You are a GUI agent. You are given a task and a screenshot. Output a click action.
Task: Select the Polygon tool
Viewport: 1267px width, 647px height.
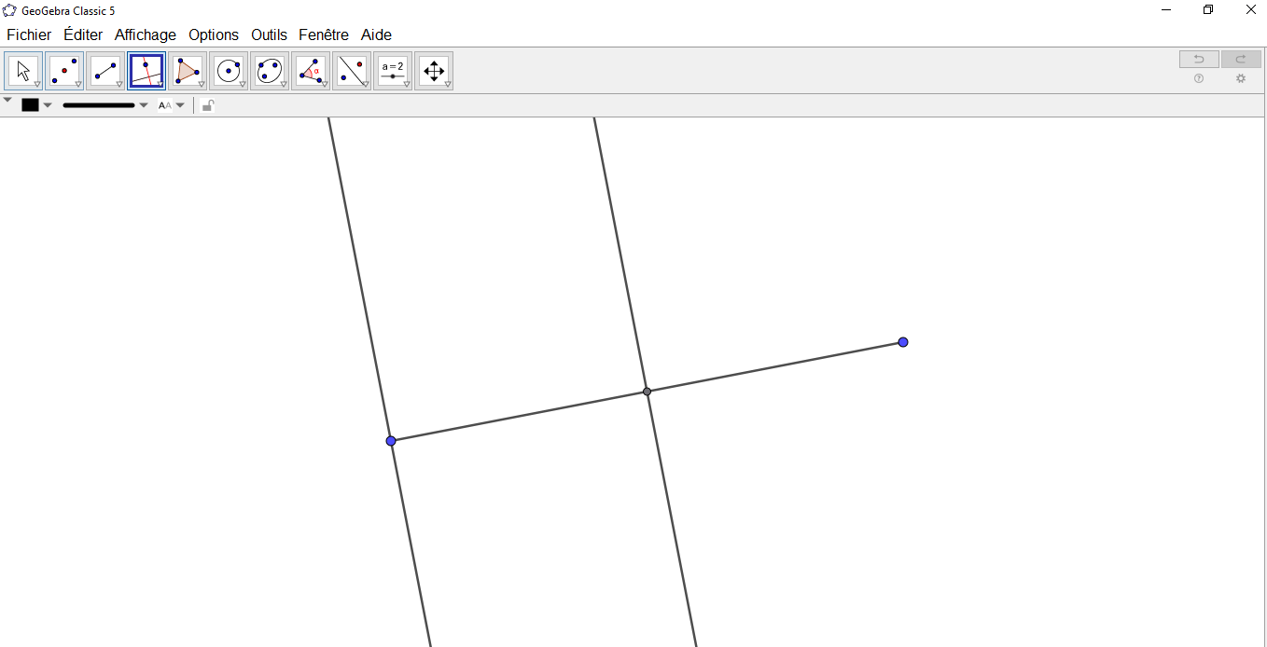pyautogui.click(x=188, y=71)
